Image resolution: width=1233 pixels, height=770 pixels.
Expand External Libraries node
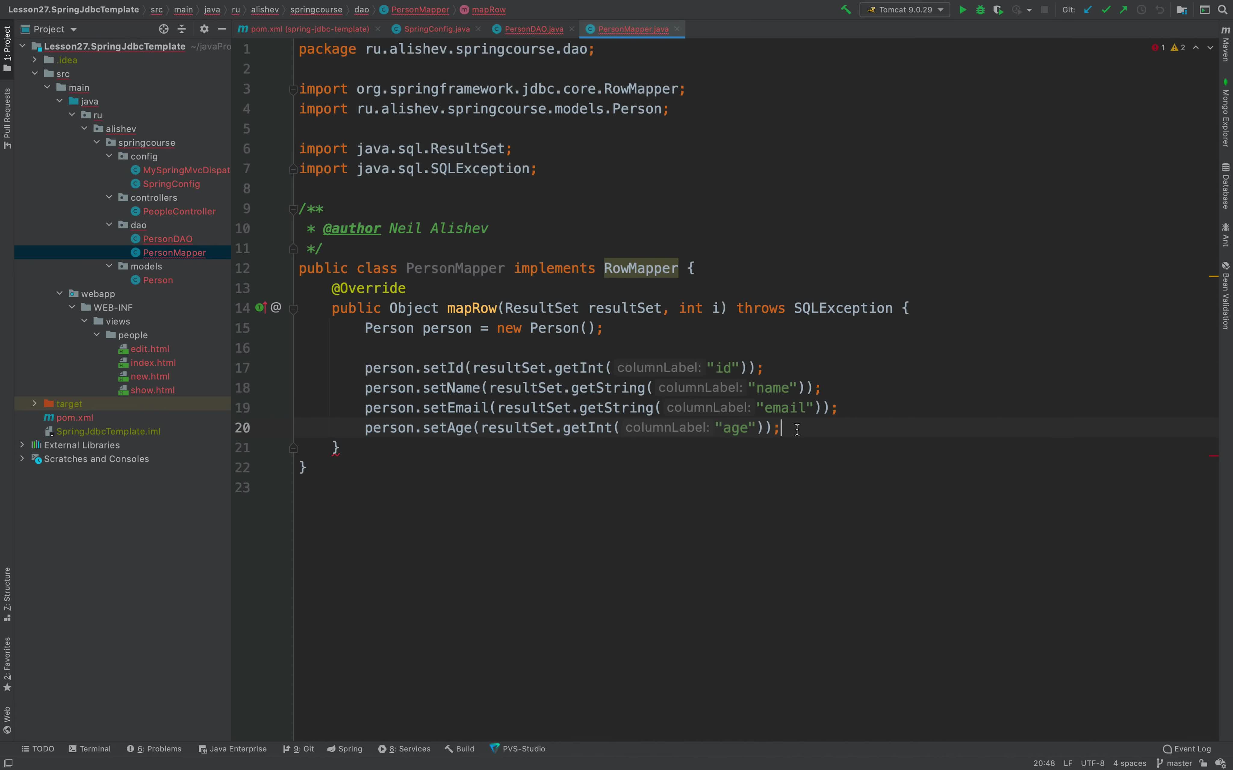pyautogui.click(x=22, y=445)
